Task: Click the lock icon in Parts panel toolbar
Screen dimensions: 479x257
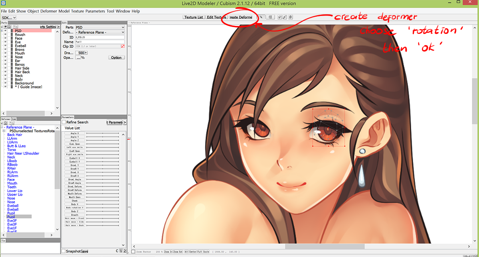Action: [x=9, y=27]
